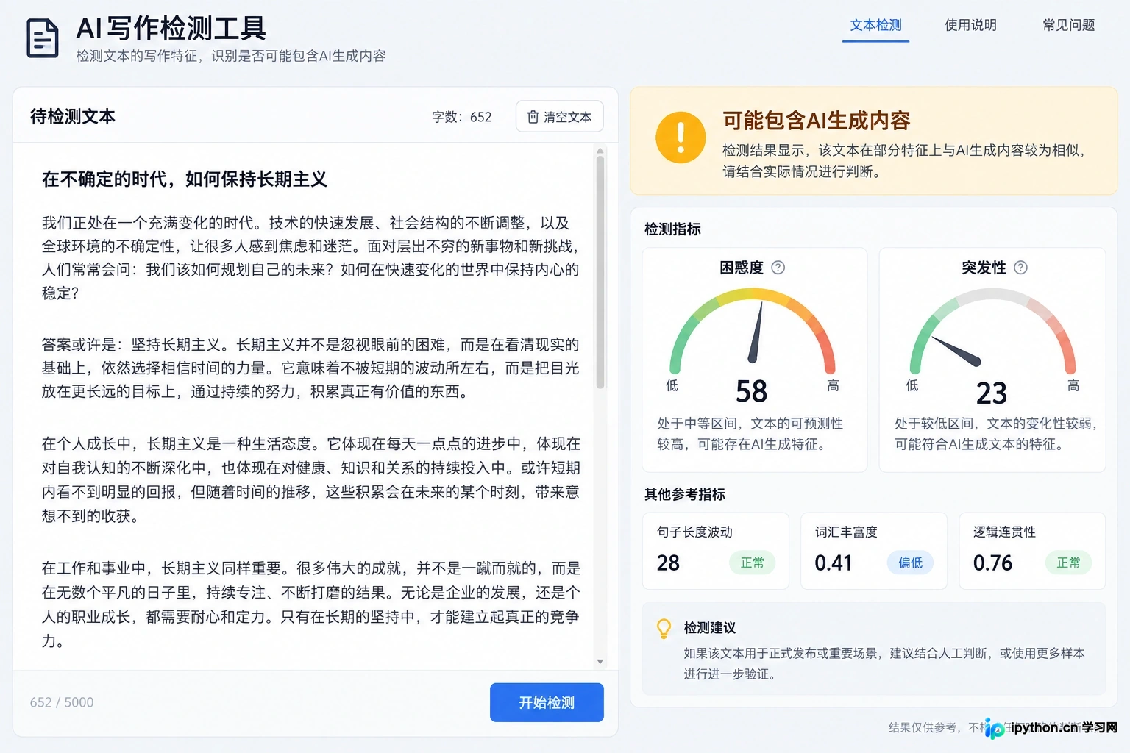Click the 偏低 badge under 词汇丰富度
Image resolution: width=1130 pixels, height=753 pixels.
(x=910, y=563)
